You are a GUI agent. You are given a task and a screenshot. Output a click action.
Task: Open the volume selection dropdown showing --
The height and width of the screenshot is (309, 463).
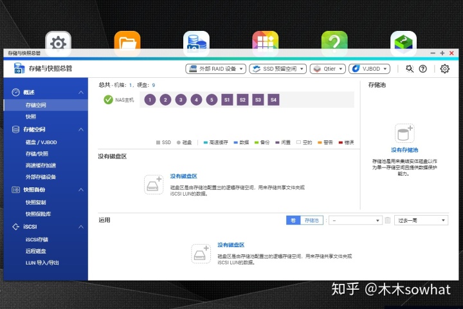click(356, 220)
